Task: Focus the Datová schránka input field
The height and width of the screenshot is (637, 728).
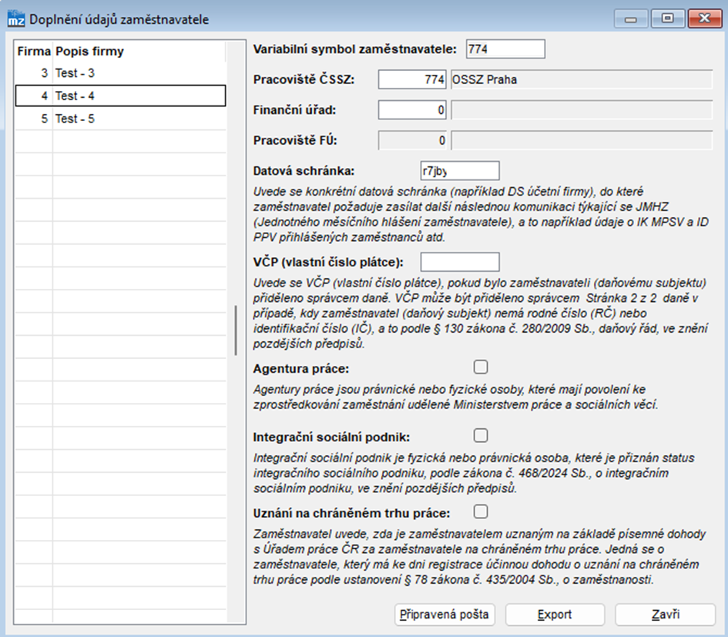Action: (x=460, y=171)
